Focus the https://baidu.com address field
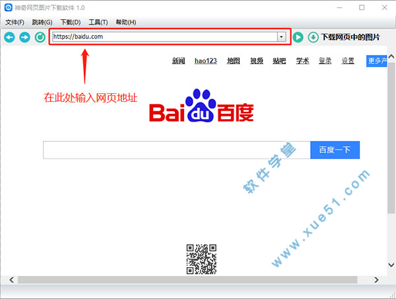The image size is (396, 299). pos(165,37)
